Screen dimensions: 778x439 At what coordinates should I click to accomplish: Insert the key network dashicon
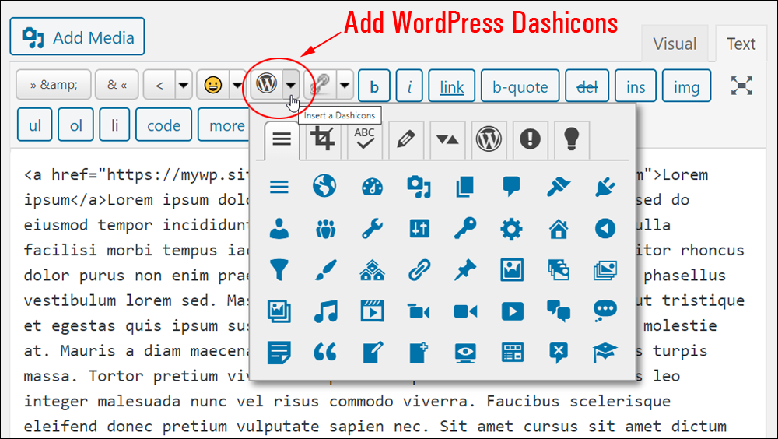[465, 228]
